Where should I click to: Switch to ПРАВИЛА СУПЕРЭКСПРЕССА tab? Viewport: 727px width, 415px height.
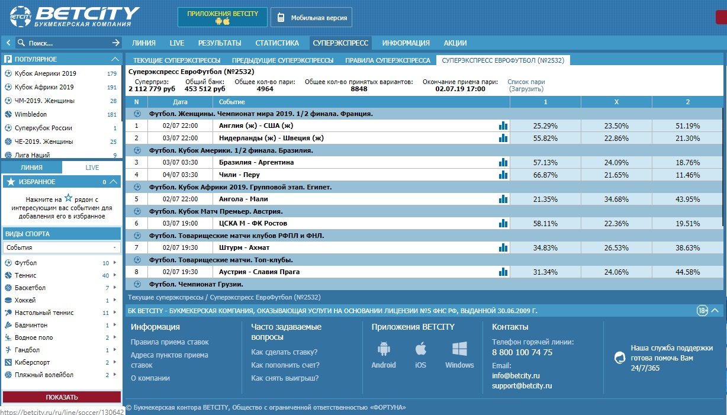(x=388, y=60)
